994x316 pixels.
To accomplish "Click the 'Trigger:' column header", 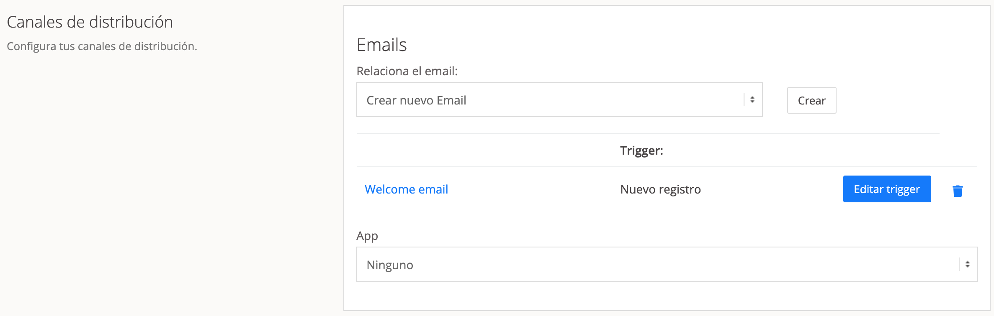I will point(641,150).
